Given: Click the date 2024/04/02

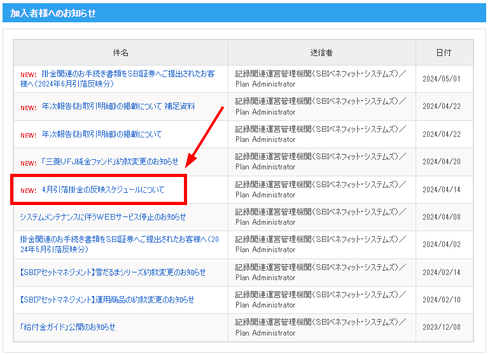Looking at the screenshot, I should point(442,244).
